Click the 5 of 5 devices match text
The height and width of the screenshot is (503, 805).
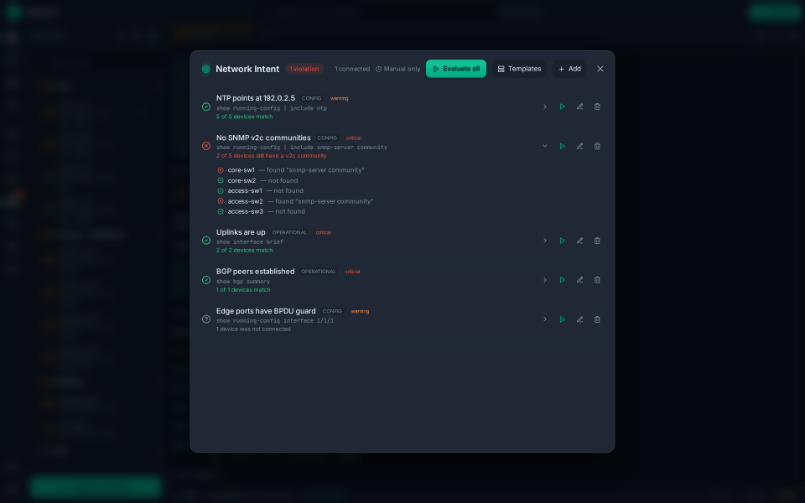tap(244, 117)
